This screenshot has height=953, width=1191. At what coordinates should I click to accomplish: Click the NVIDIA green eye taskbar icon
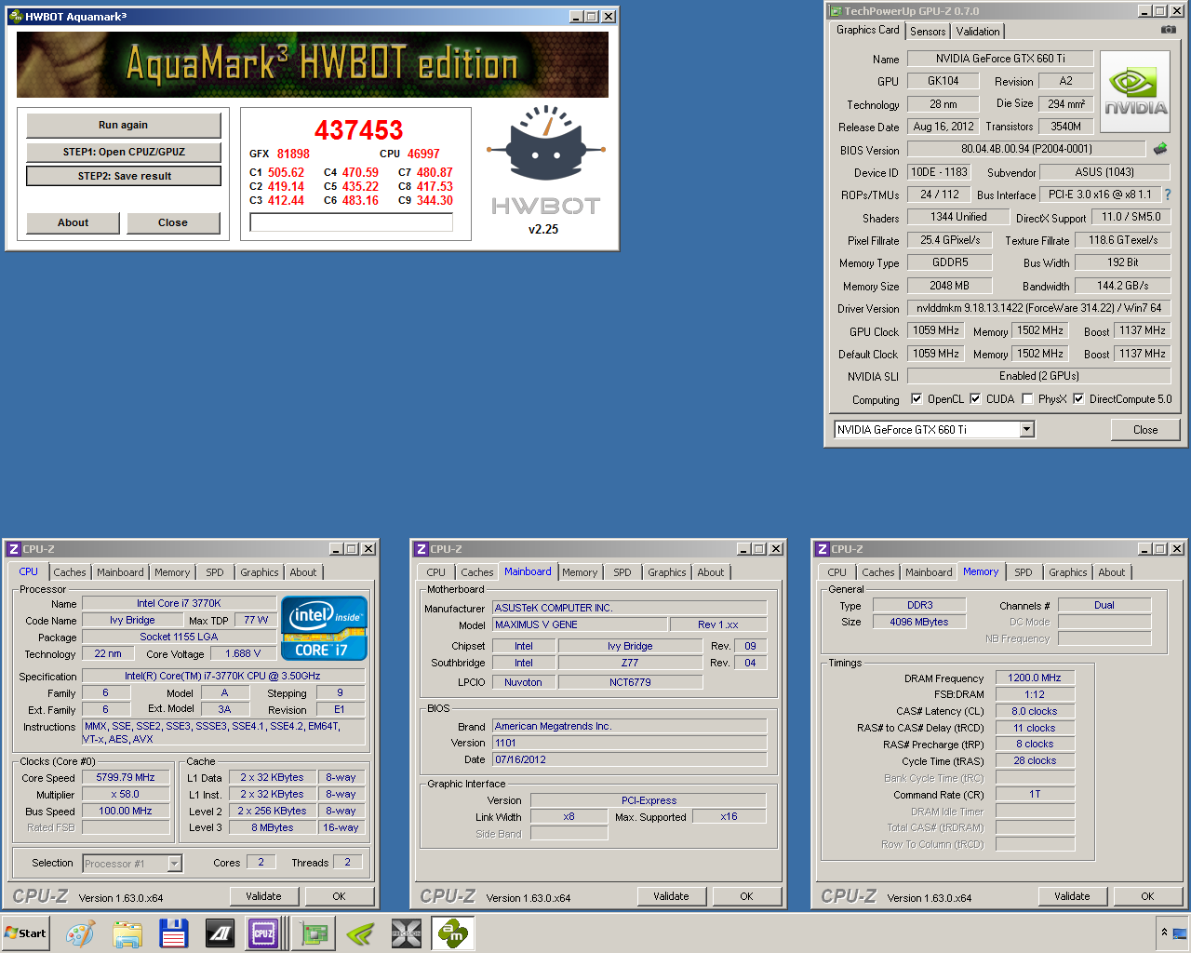360,933
